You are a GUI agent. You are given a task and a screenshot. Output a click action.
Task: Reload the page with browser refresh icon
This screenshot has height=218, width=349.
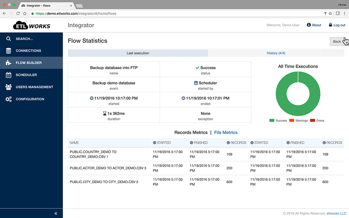18,13
